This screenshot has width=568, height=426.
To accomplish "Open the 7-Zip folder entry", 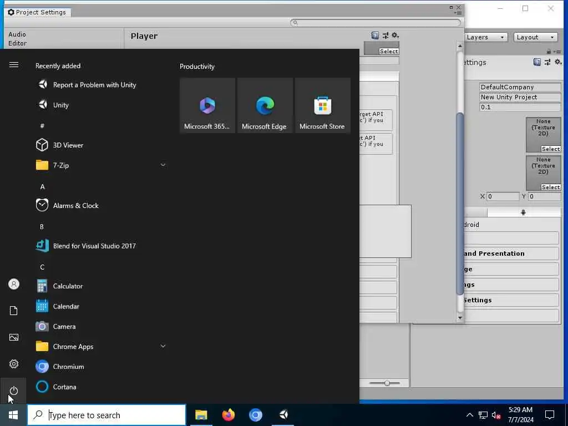I will [x=101, y=165].
